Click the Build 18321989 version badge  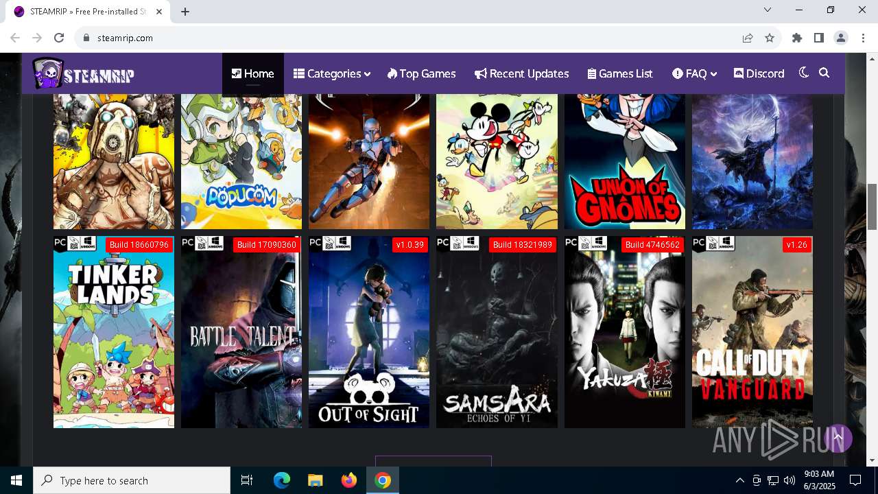522,245
